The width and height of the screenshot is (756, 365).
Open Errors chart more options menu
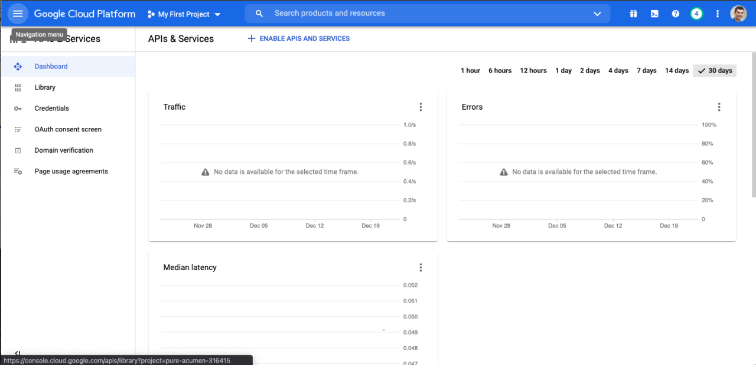click(x=719, y=107)
